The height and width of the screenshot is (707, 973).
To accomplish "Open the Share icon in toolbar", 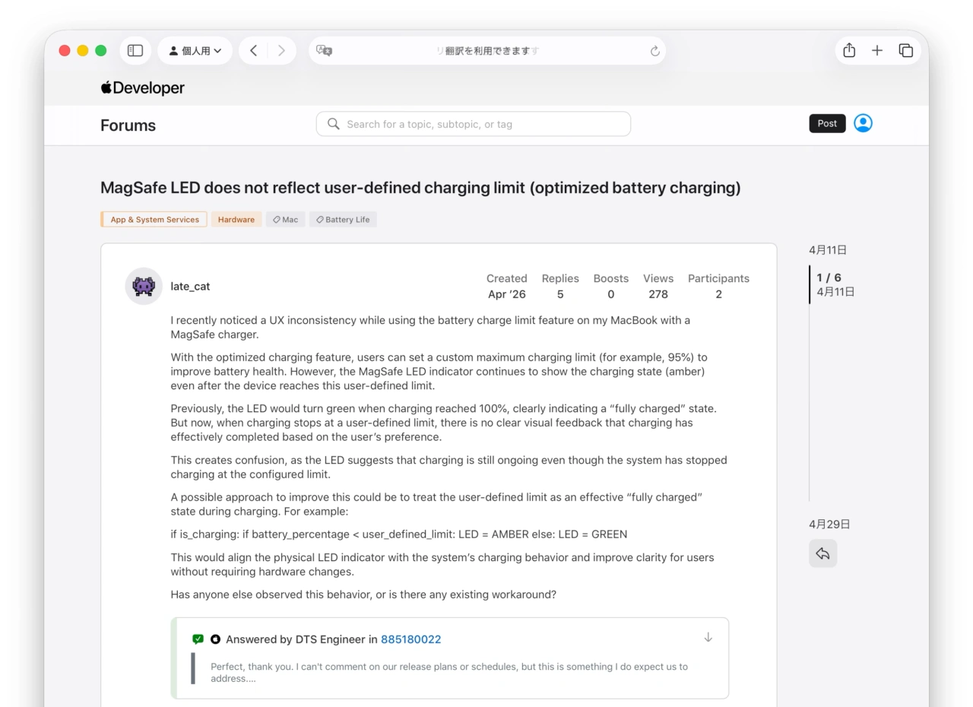I will click(x=849, y=50).
